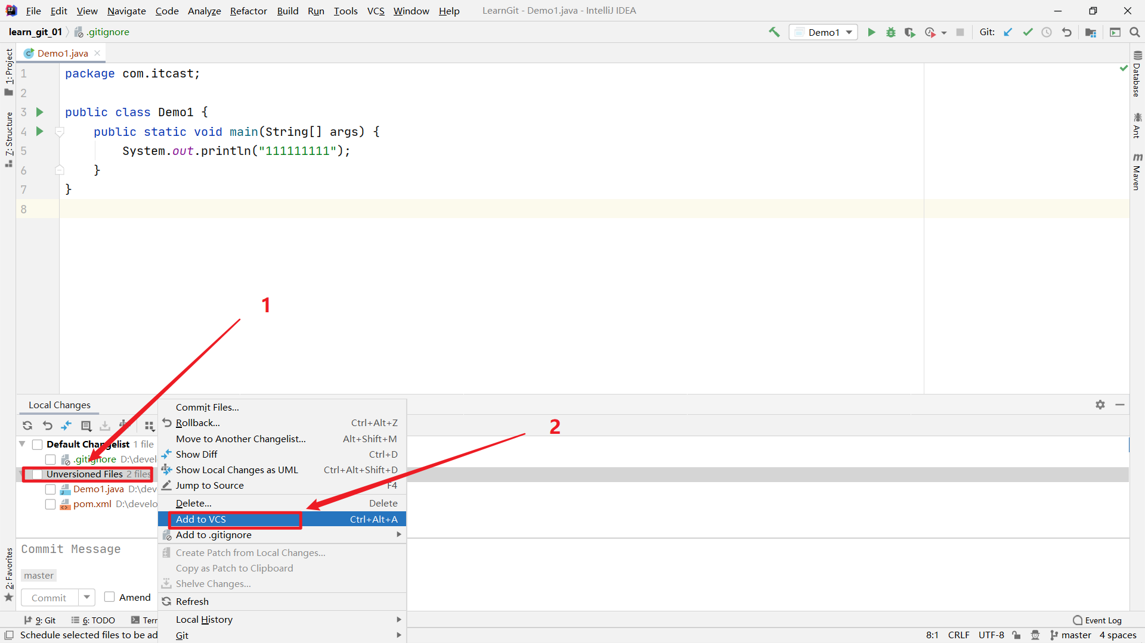Collapse the Default Changelist node

point(22,444)
